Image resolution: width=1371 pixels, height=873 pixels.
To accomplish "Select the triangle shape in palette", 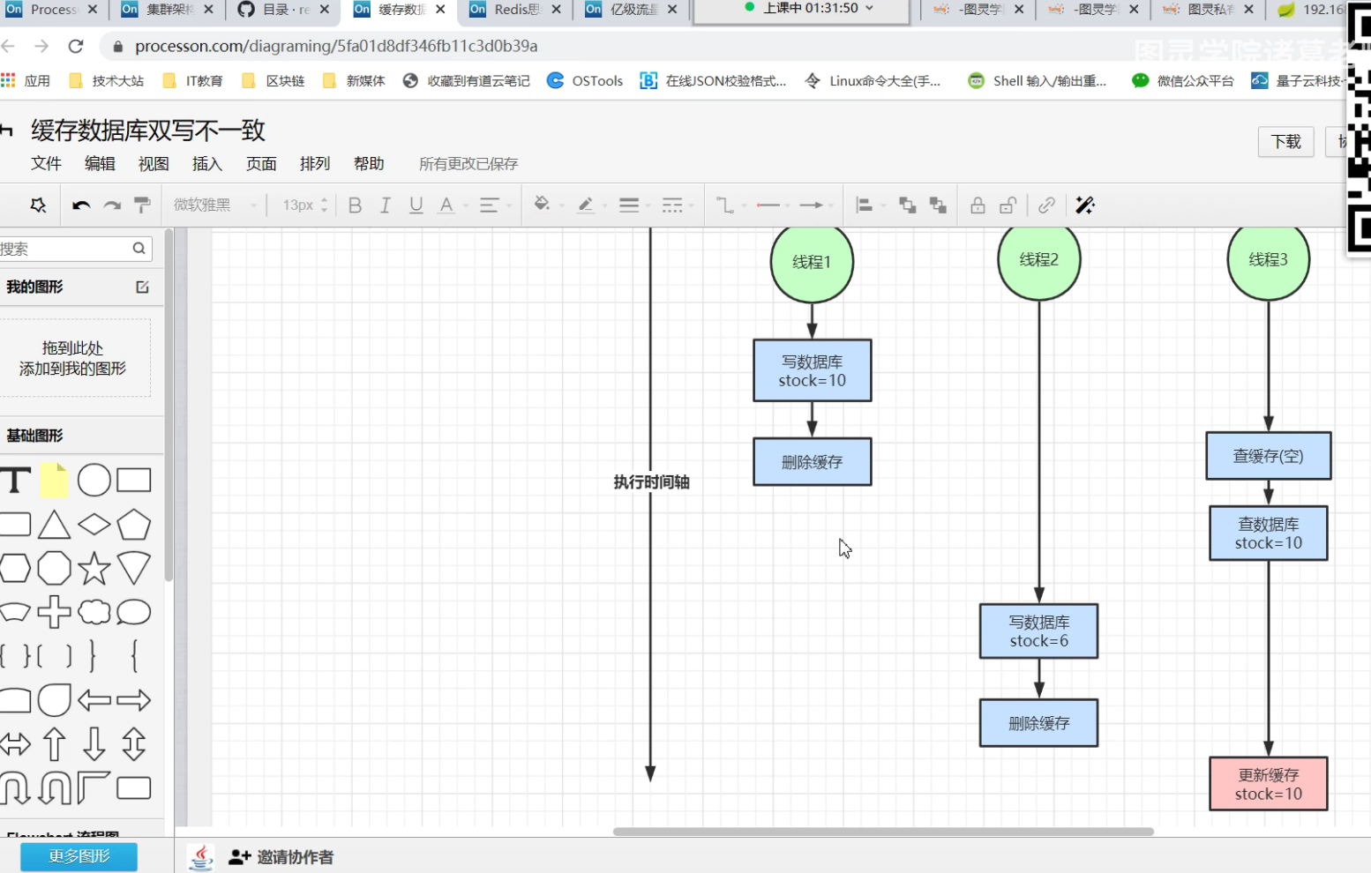I will tap(54, 525).
